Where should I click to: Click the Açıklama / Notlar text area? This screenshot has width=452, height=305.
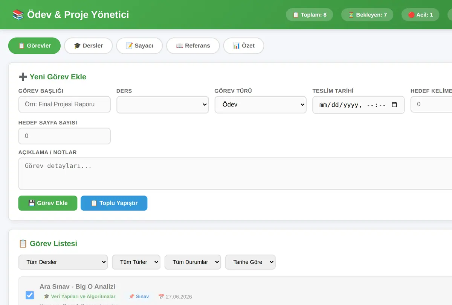[x=235, y=173]
